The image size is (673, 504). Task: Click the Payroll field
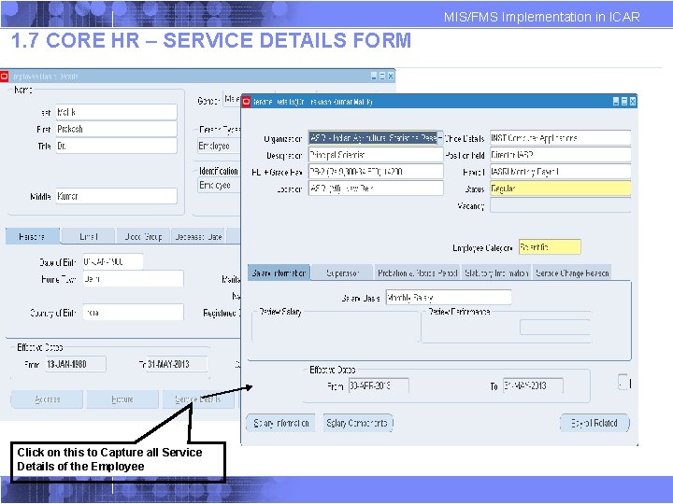tap(560, 172)
